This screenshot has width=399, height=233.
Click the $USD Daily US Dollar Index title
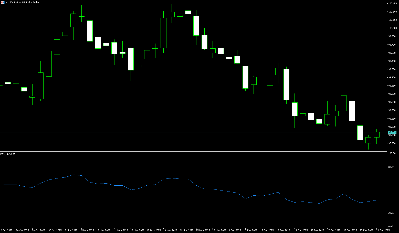pos(23,2)
